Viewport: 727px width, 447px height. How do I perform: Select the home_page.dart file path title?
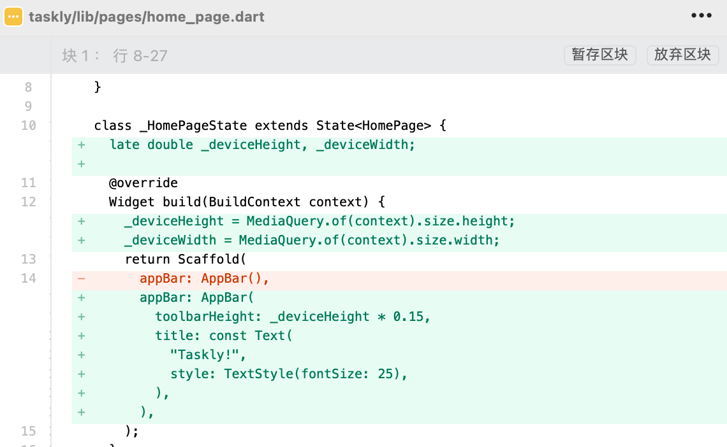(147, 17)
